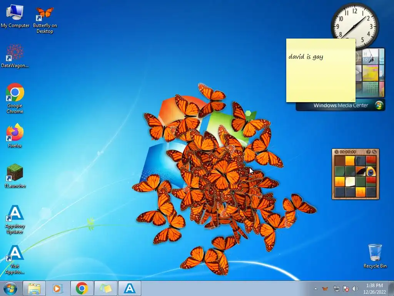Click the puzzle timer 00:00:00
Image resolution: width=394 pixels, height=296 pixels.
point(348,152)
